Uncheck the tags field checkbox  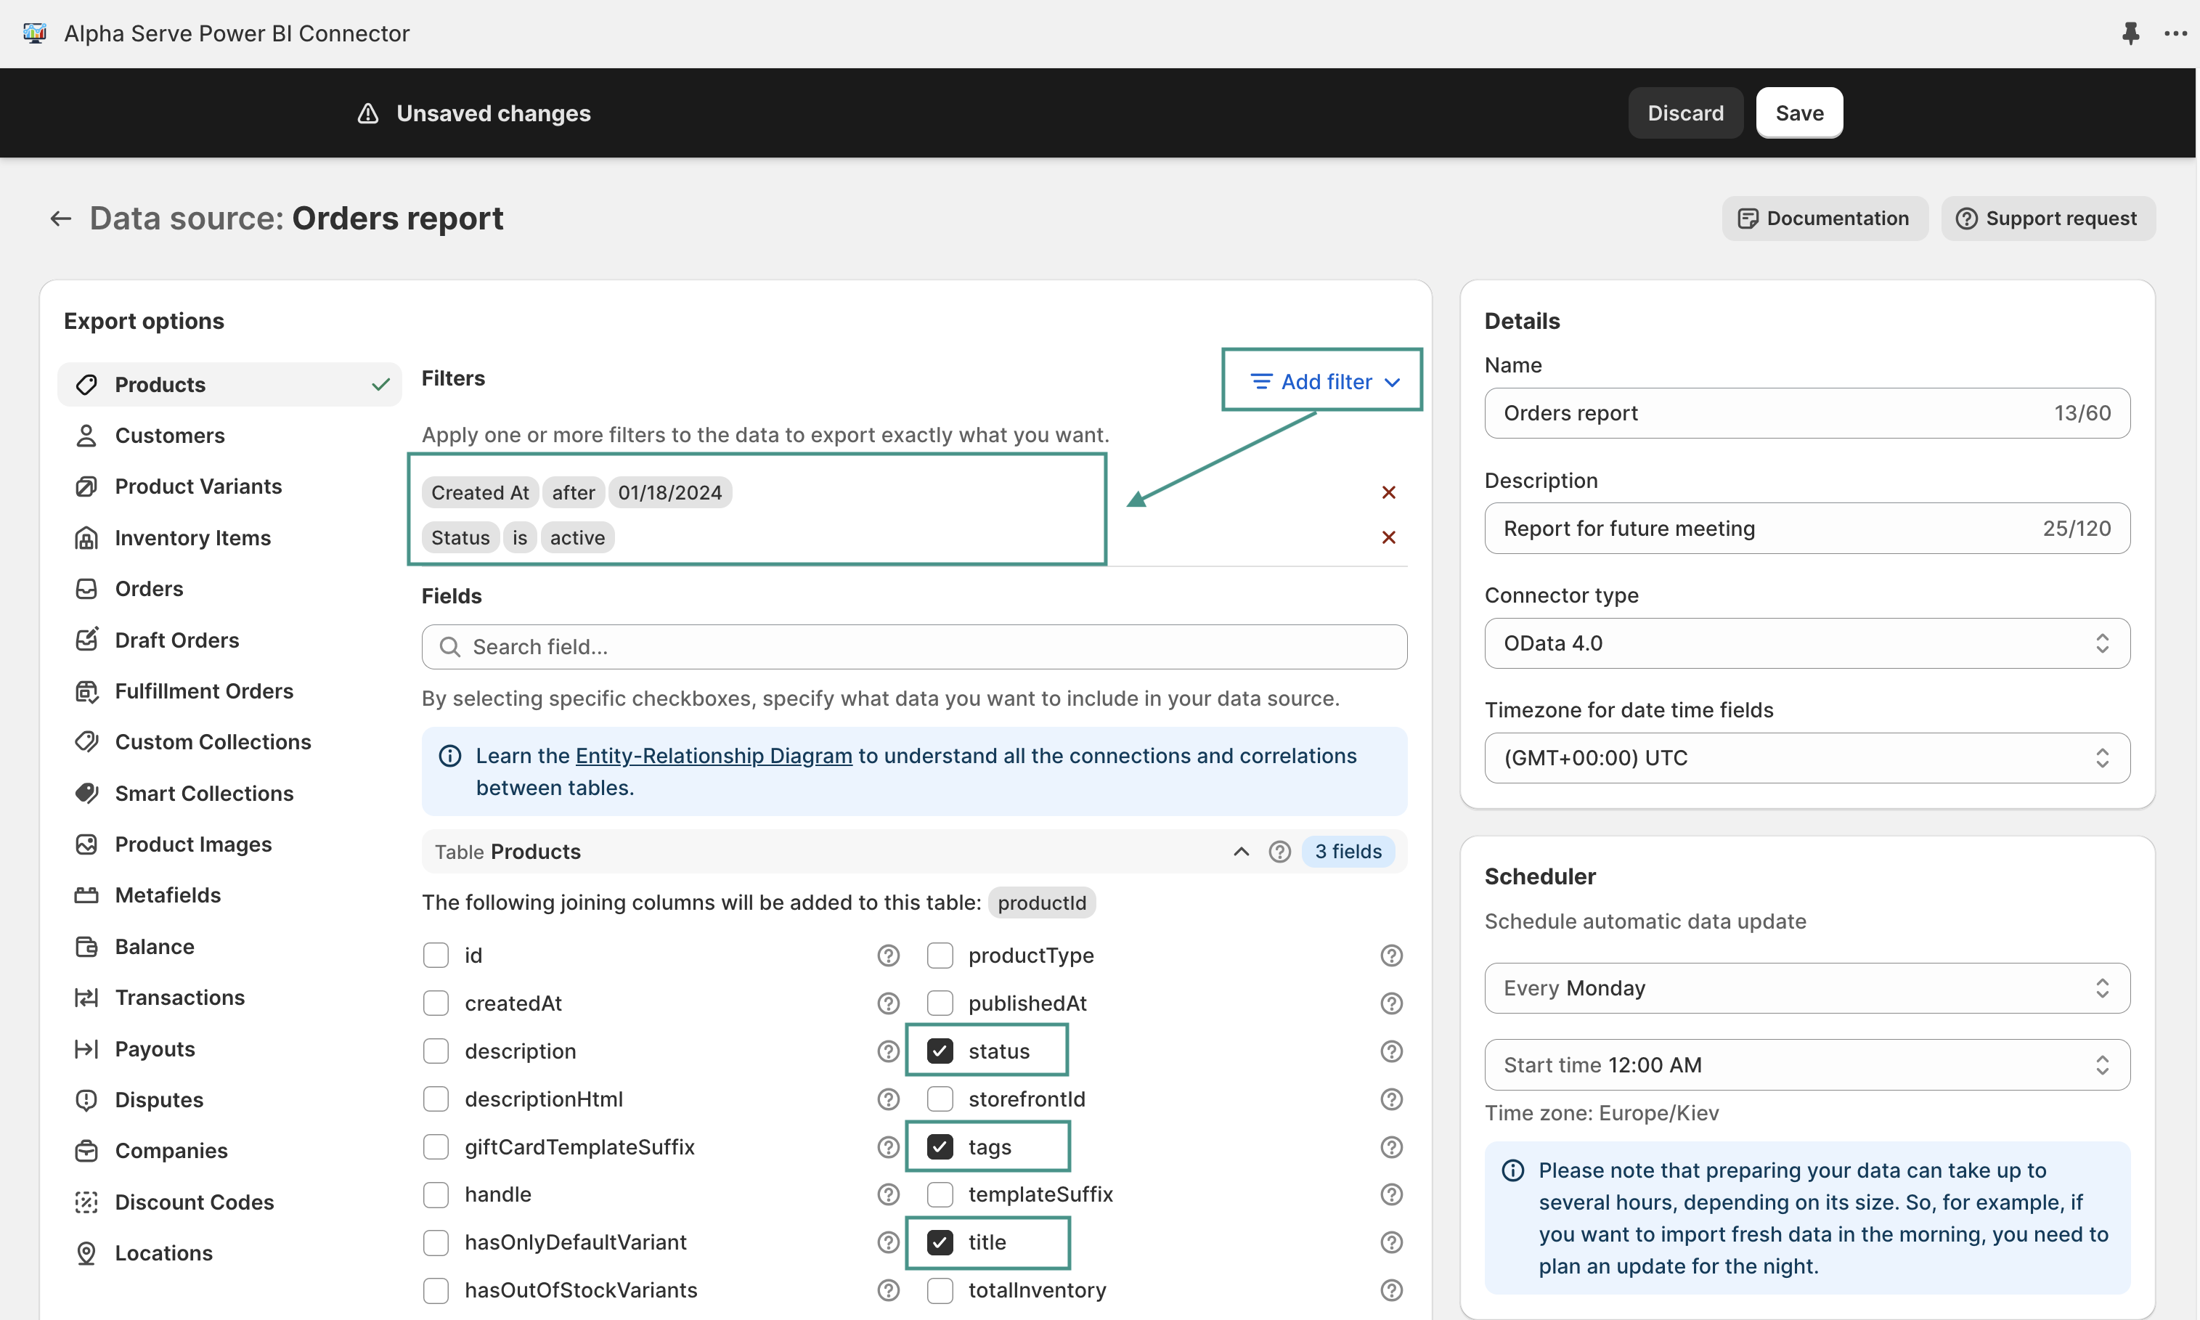coord(939,1146)
